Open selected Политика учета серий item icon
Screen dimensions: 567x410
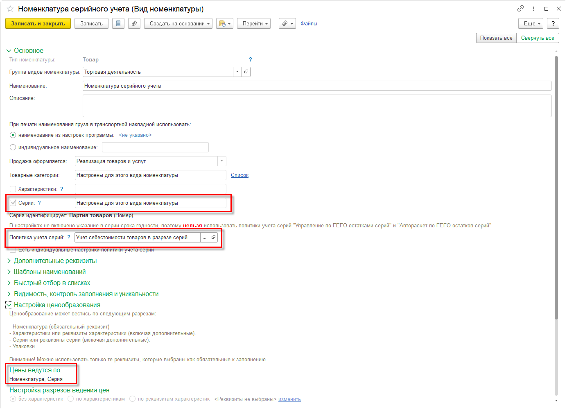coord(213,238)
